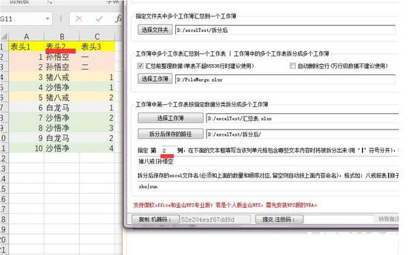Click cell containing 表头3
Viewport: 409px width, 255px height.
click(97, 47)
